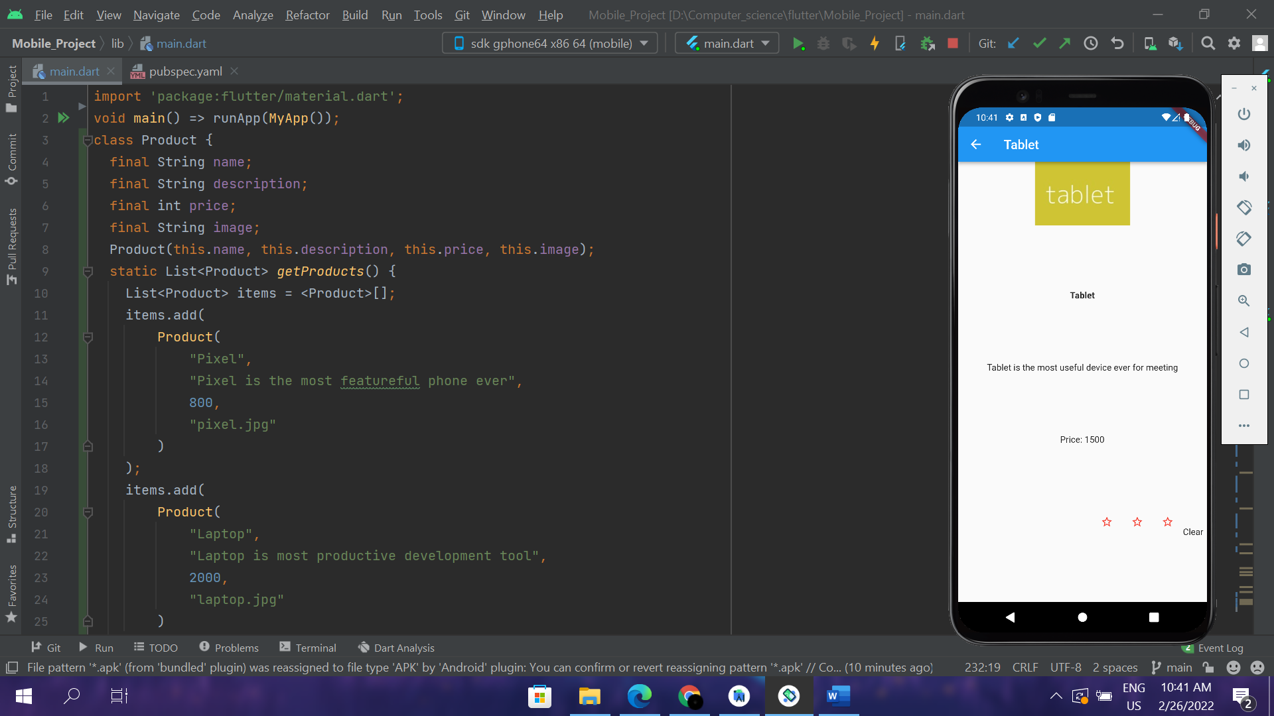Run main.dart using the green play icon
Image resolution: width=1274 pixels, height=716 pixels.
pyautogui.click(x=799, y=42)
